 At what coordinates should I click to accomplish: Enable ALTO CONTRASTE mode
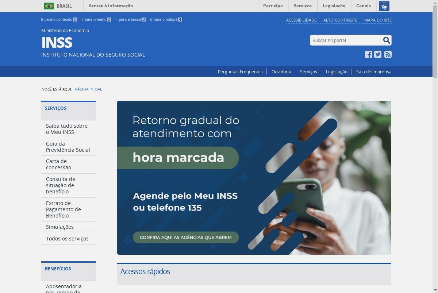[x=340, y=20]
